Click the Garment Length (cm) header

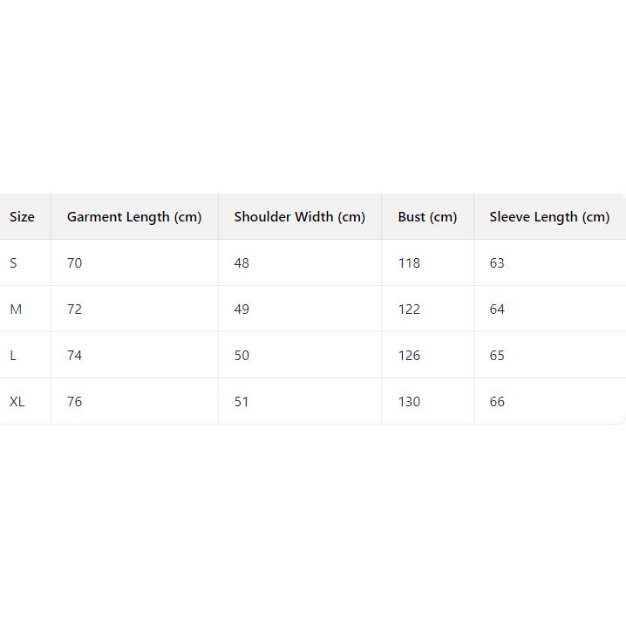coord(134,217)
